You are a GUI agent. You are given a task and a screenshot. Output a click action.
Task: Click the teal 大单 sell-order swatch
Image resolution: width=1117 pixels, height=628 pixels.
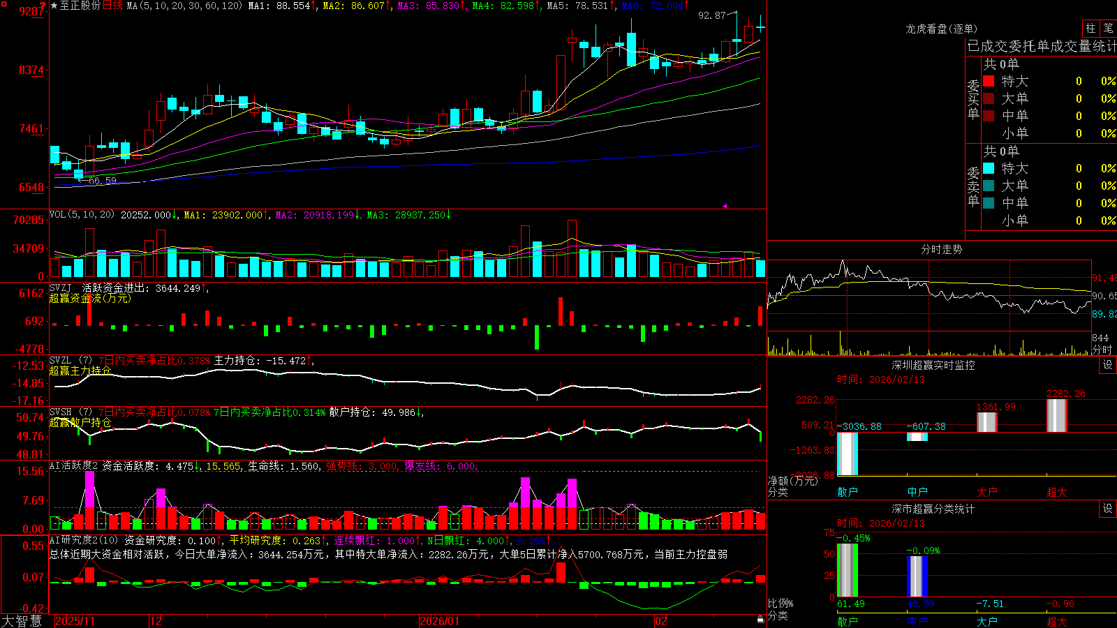click(x=989, y=186)
